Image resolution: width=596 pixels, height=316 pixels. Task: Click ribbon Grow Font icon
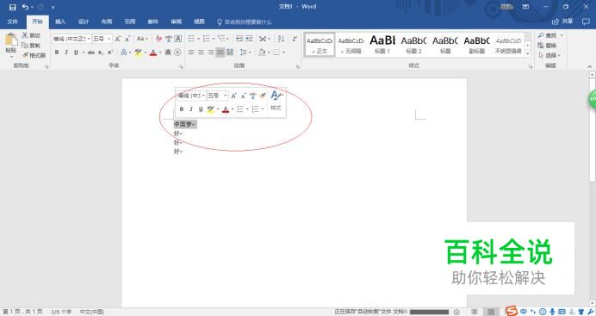tap(118, 39)
